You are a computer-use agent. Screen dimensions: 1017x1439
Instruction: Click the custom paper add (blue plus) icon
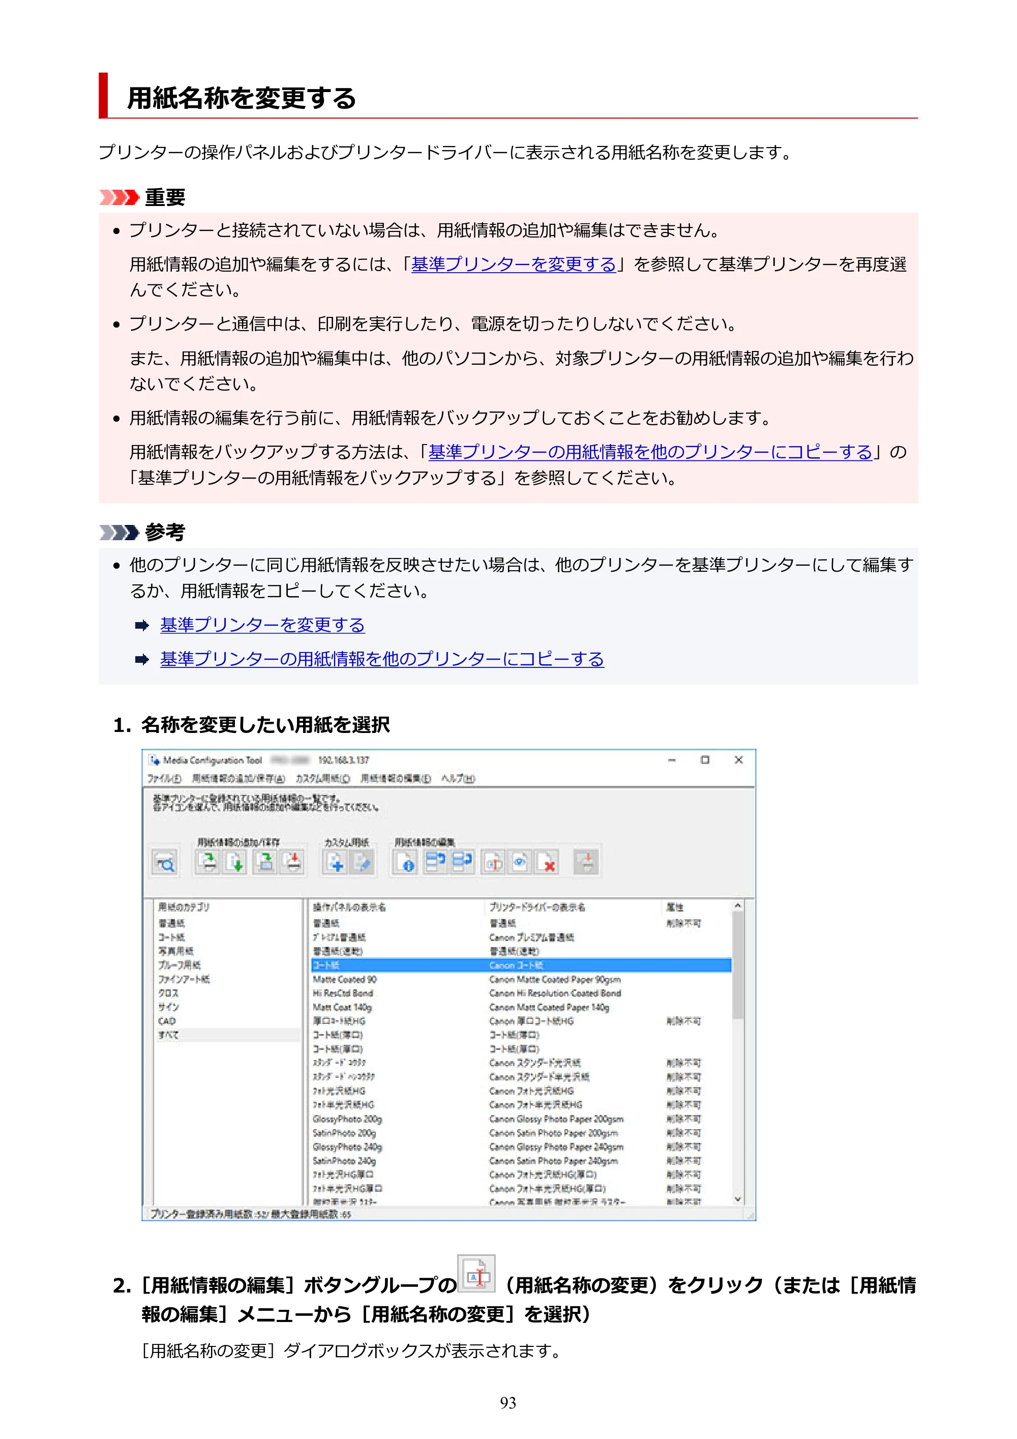coord(335,862)
